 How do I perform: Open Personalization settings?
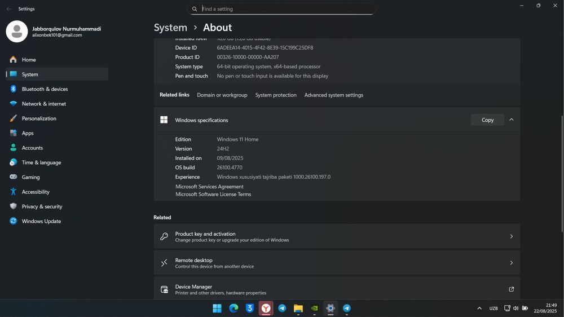click(x=57, y=118)
